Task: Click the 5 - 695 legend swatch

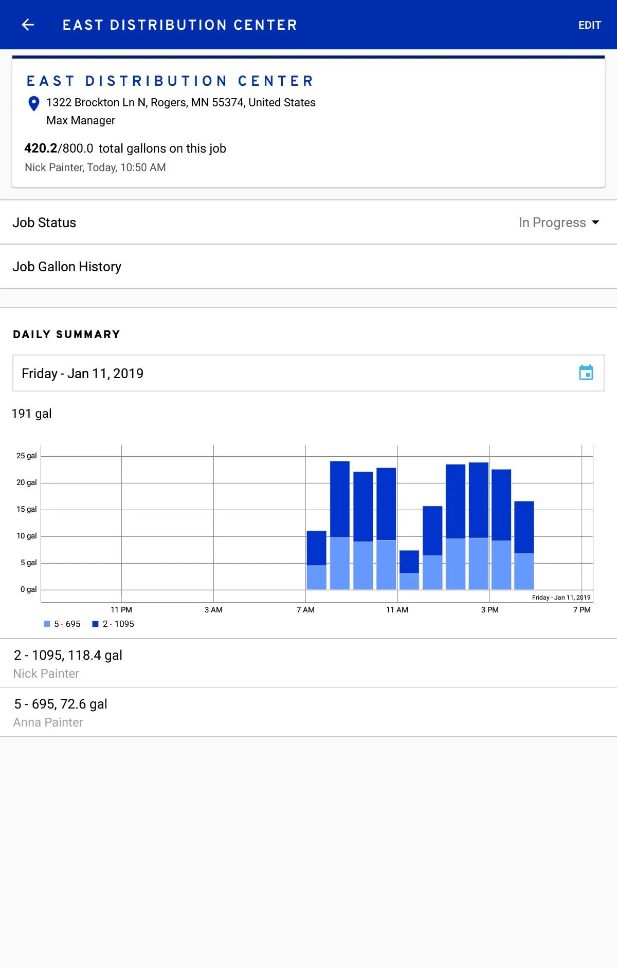Action: click(47, 624)
